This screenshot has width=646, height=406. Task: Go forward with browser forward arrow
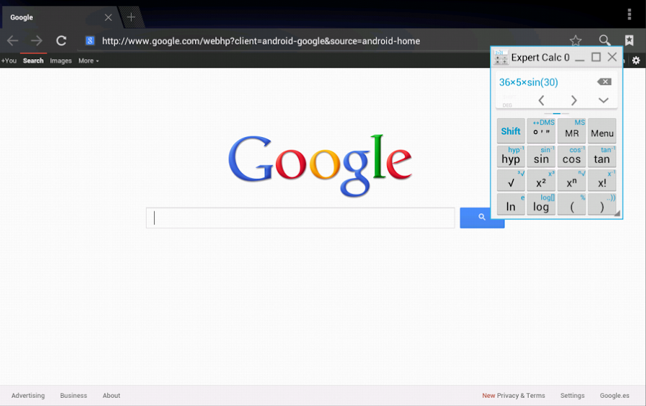tap(37, 41)
